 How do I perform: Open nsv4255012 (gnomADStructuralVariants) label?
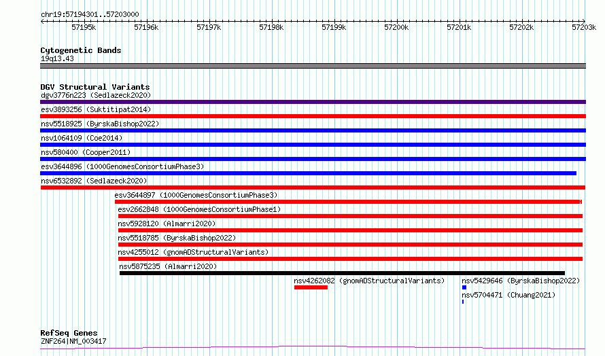tap(193, 252)
